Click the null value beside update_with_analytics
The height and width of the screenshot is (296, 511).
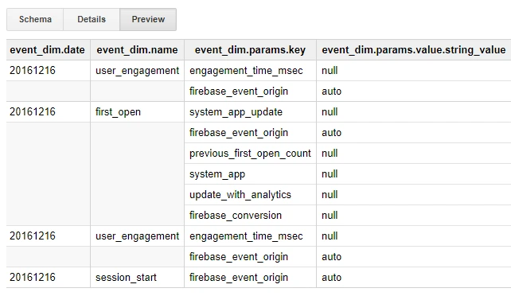(x=330, y=195)
